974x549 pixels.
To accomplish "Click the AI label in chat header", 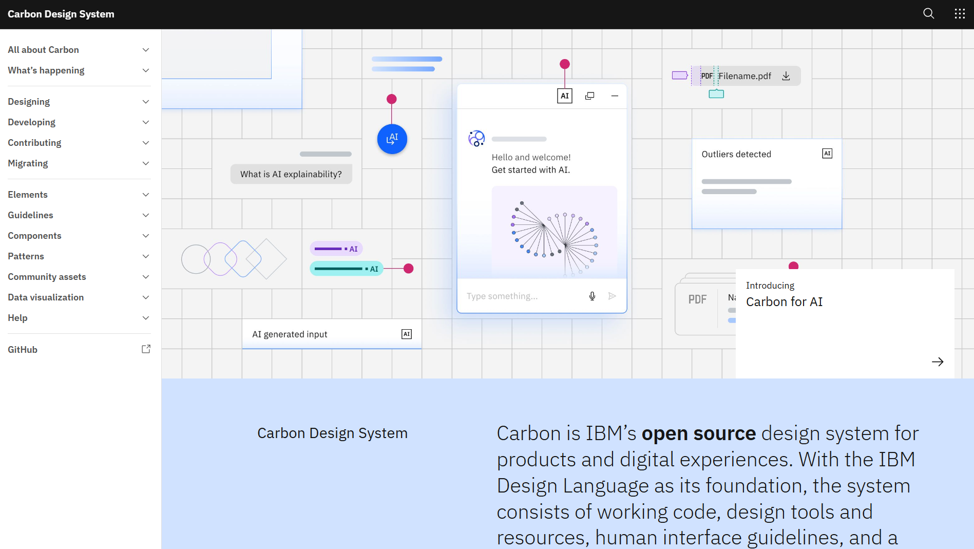I will (x=565, y=96).
